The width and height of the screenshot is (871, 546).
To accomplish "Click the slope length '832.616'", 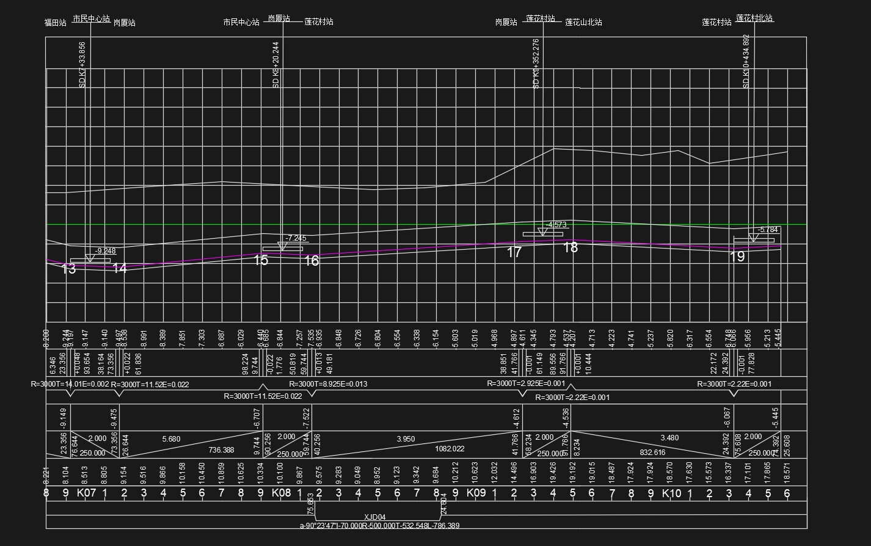I will 652,453.
